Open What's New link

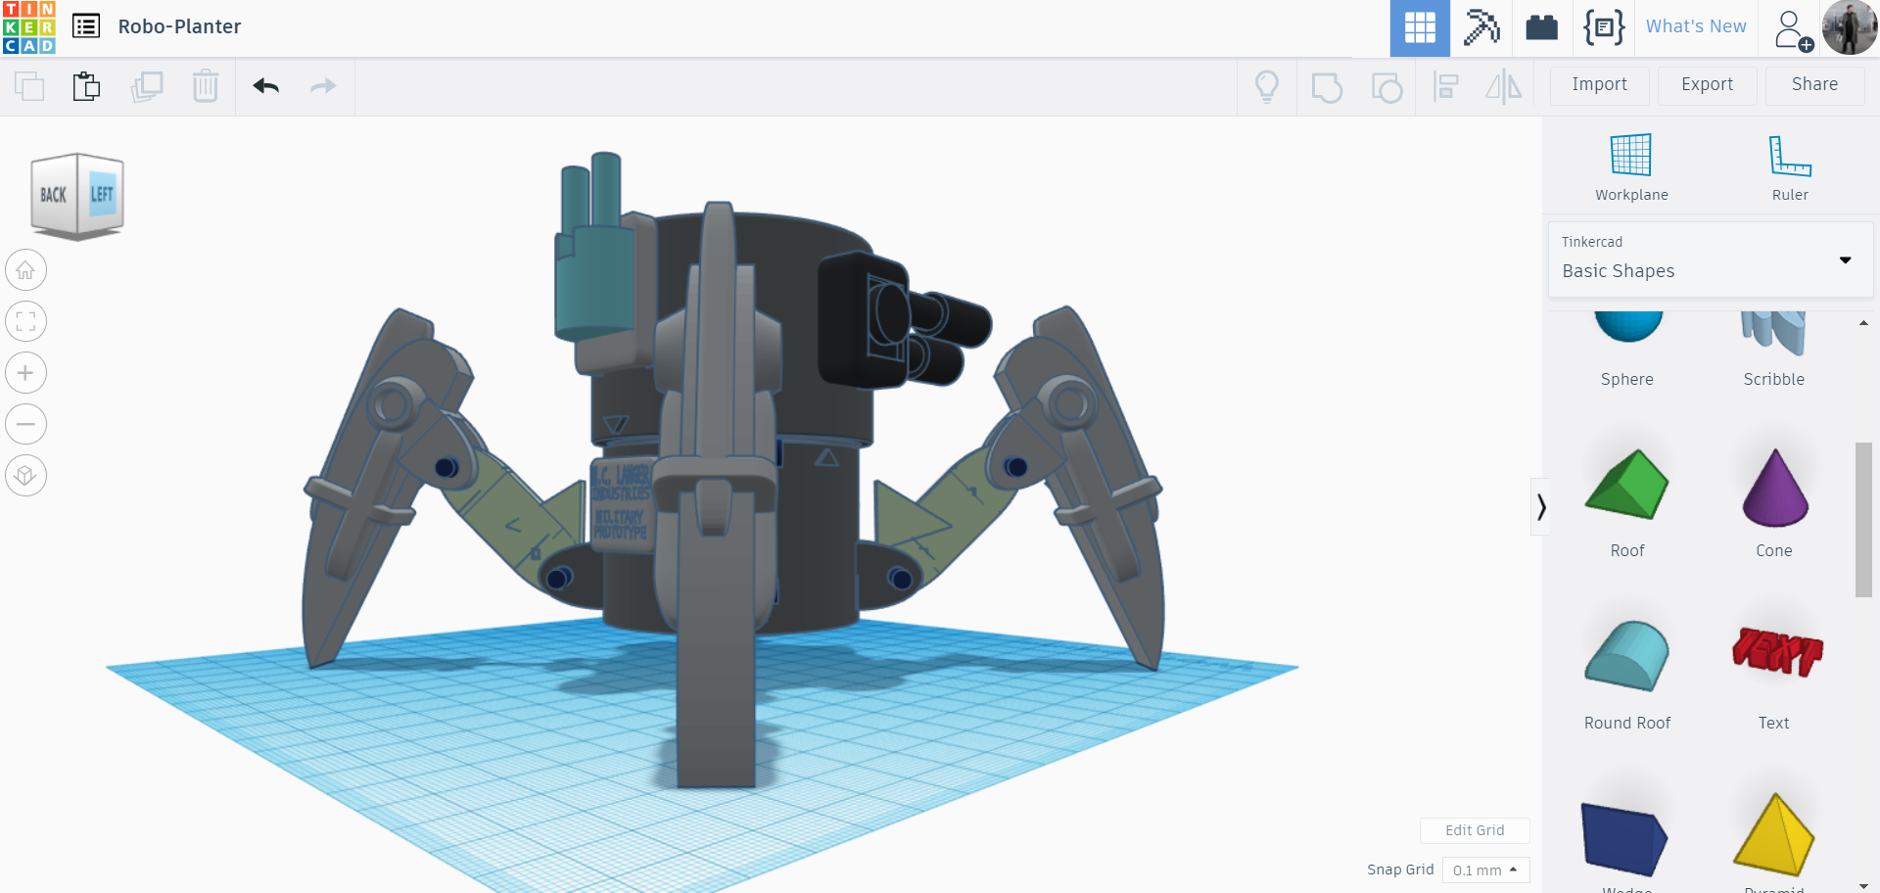[1696, 26]
